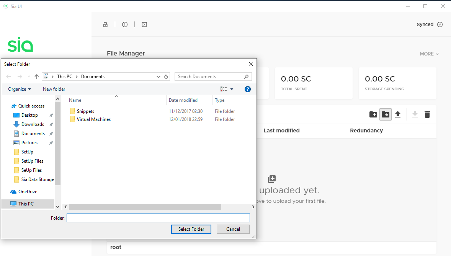Click the Select Folder button
The image size is (451, 256).
pos(191,229)
